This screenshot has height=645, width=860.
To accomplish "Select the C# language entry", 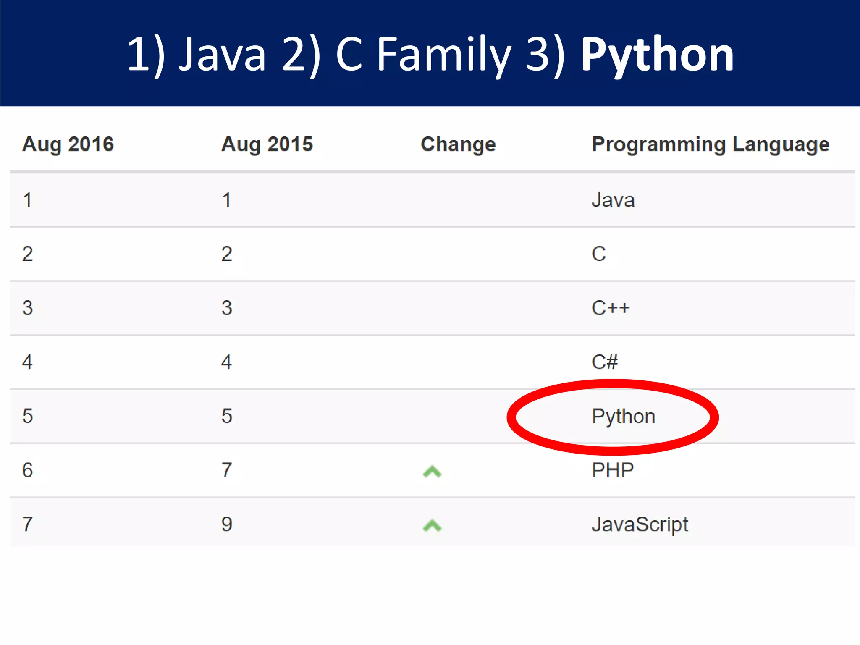I will (605, 362).
